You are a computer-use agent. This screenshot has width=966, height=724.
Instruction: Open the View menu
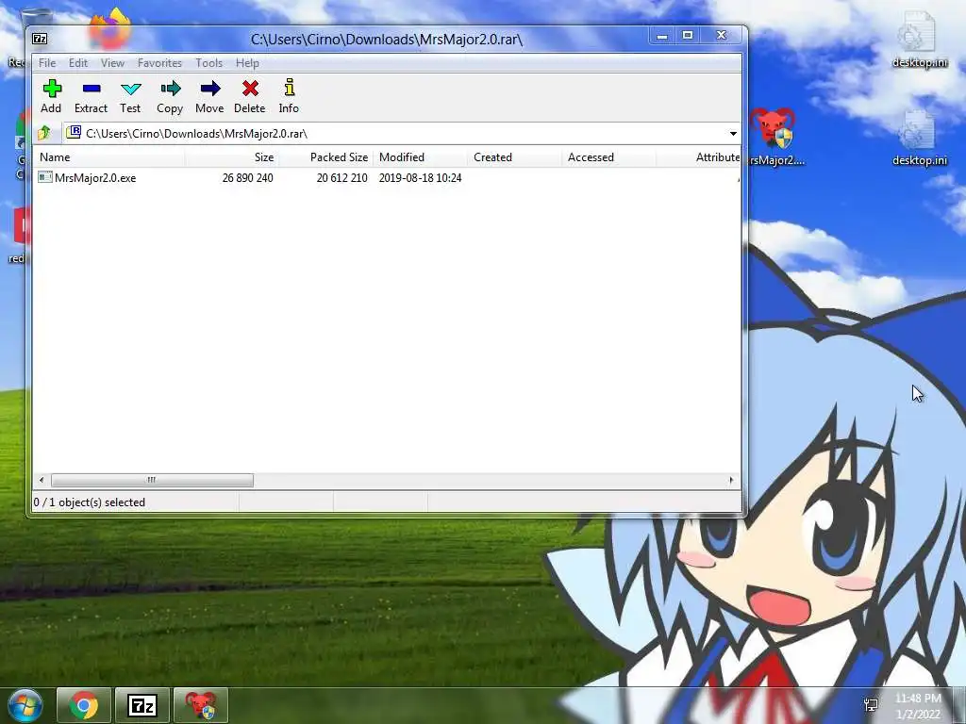113,63
